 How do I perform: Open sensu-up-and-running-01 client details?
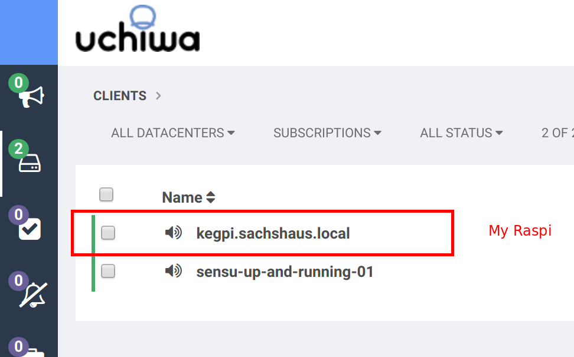pyautogui.click(x=286, y=272)
